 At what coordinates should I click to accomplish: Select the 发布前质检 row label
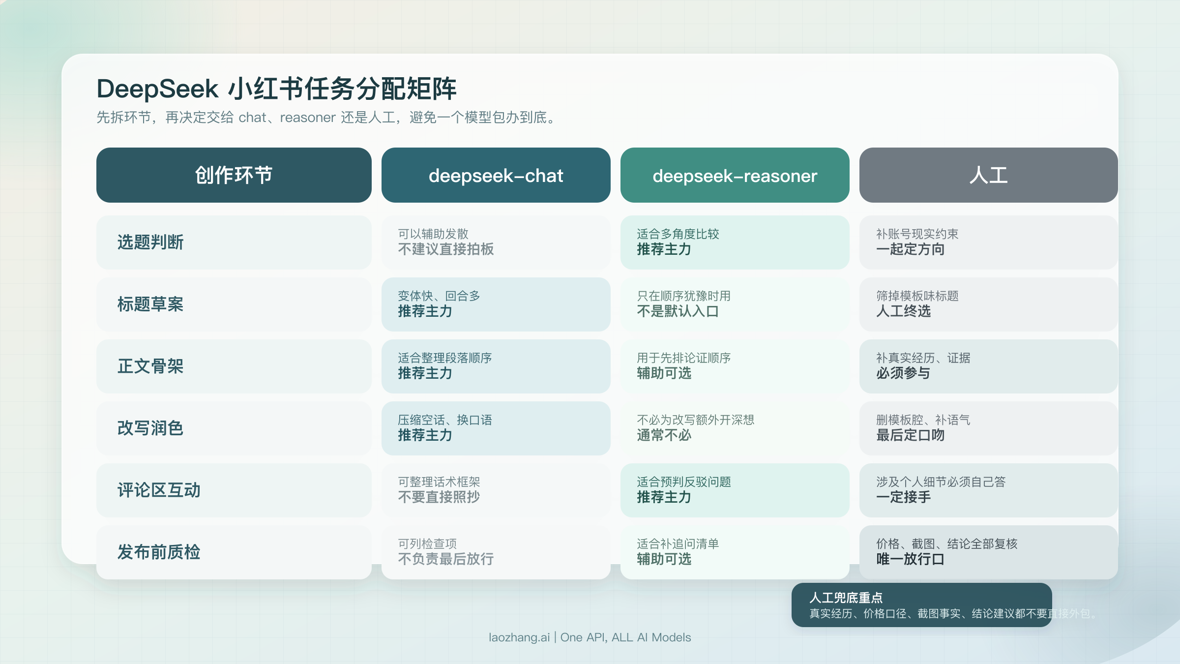[234, 552]
